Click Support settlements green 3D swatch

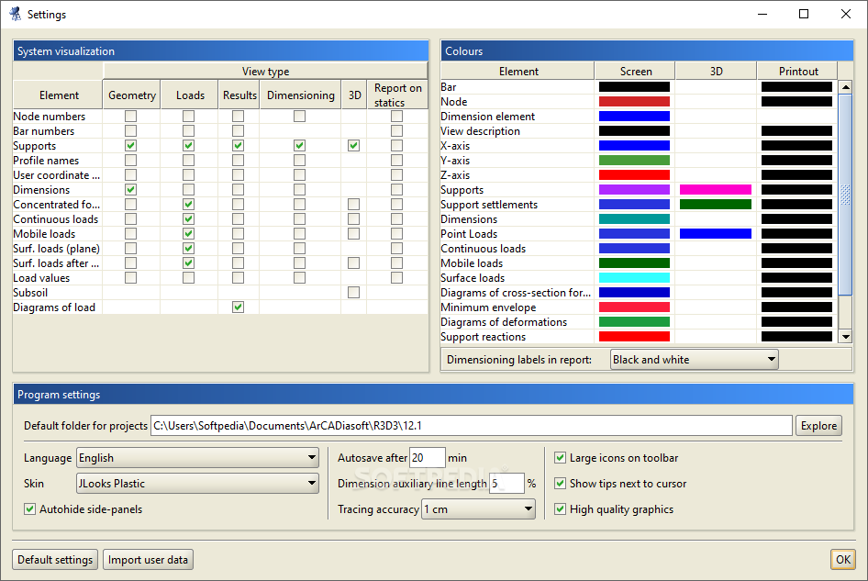coord(716,205)
